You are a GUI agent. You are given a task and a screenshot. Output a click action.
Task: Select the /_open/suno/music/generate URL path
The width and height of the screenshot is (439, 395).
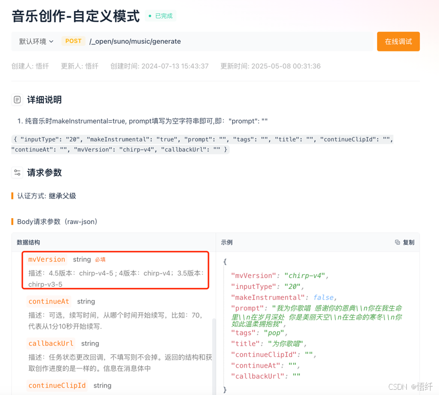(135, 41)
